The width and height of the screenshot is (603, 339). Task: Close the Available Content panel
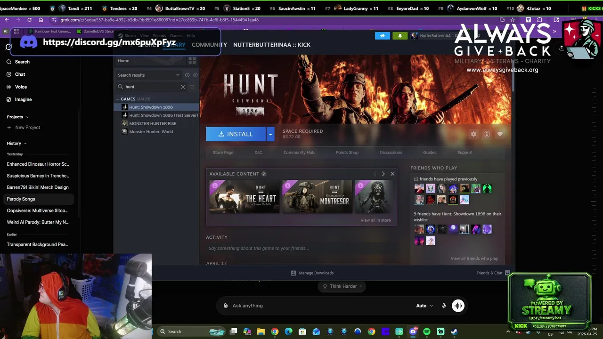point(392,174)
